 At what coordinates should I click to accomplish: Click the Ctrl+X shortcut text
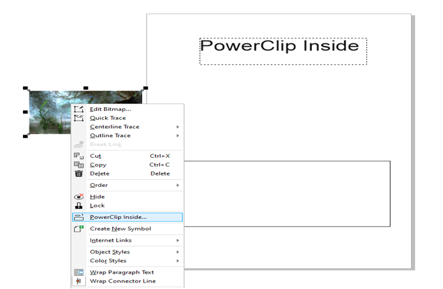(x=160, y=156)
